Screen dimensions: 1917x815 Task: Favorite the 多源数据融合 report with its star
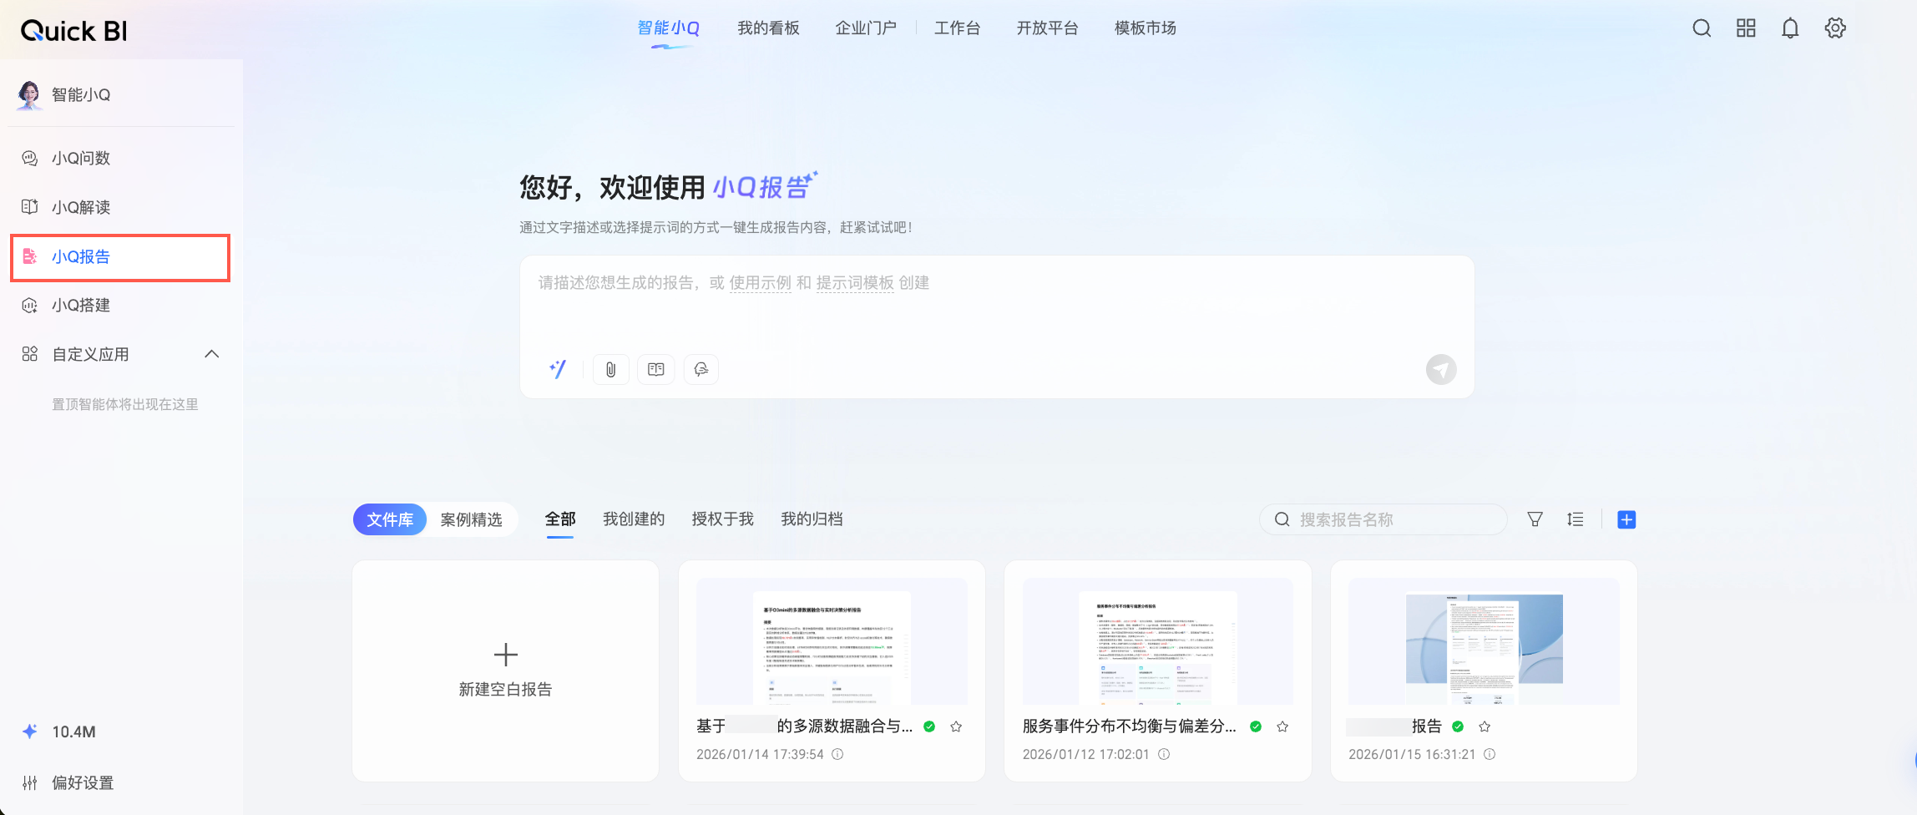pos(957,726)
